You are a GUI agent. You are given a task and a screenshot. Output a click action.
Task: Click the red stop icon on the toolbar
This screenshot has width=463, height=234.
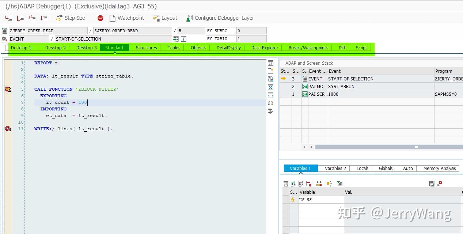(x=100, y=18)
